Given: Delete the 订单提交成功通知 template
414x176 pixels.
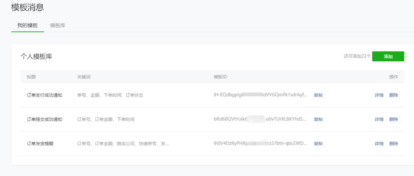Looking at the screenshot, I should point(393,120).
